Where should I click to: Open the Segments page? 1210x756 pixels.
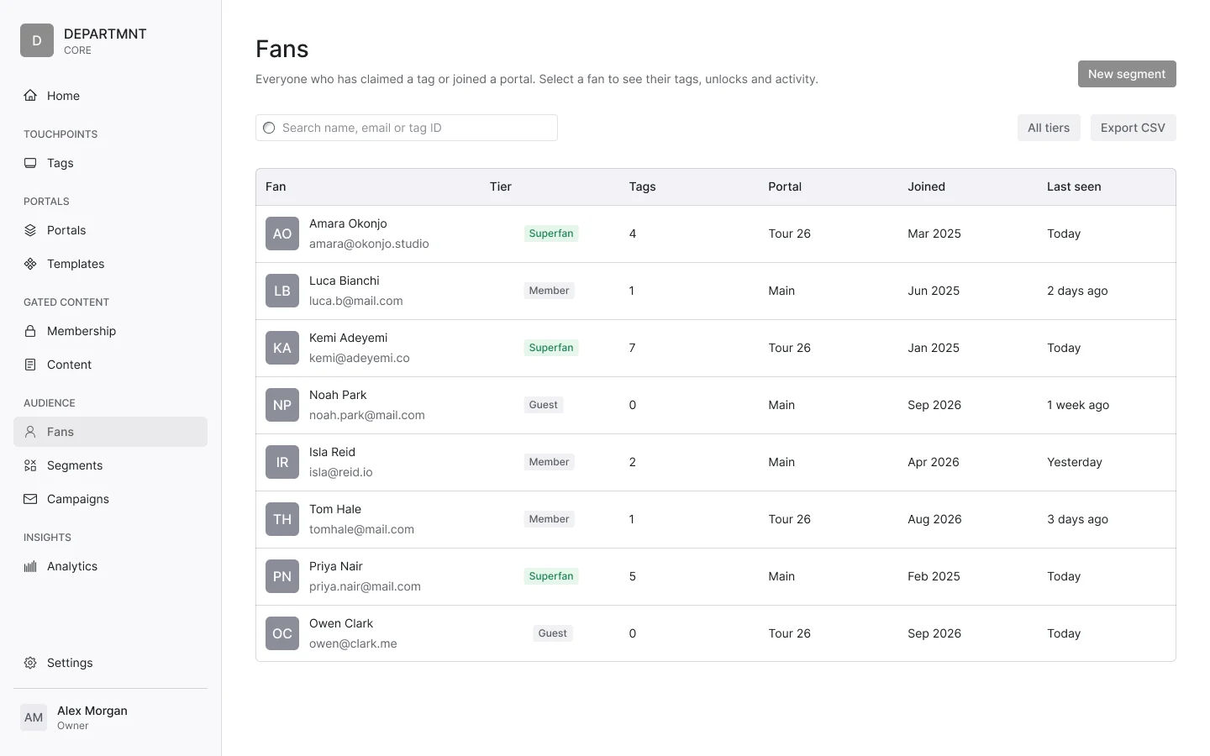click(x=110, y=465)
